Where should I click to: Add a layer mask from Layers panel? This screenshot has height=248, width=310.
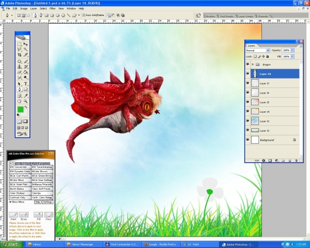tap(270, 160)
